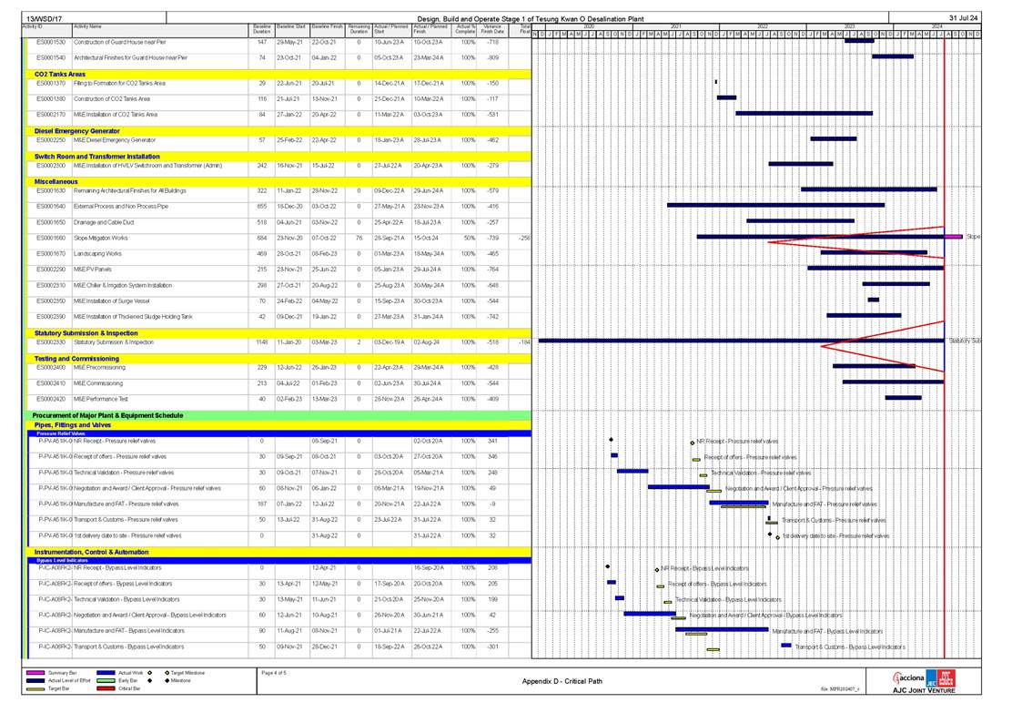Viewport: 1022px width, 723px height.
Task: Collapse the Miscellaneous group header
Action: click(x=56, y=181)
